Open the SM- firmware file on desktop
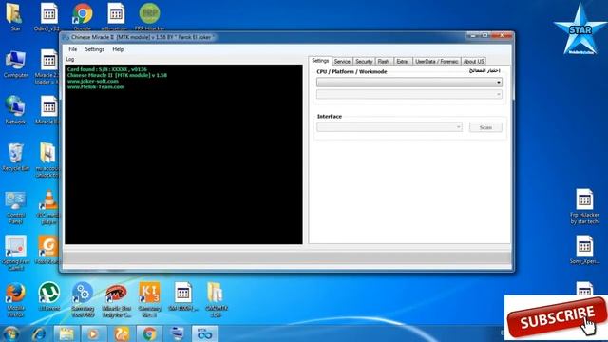This screenshot has height=342, width=608. tap(183, 296)
